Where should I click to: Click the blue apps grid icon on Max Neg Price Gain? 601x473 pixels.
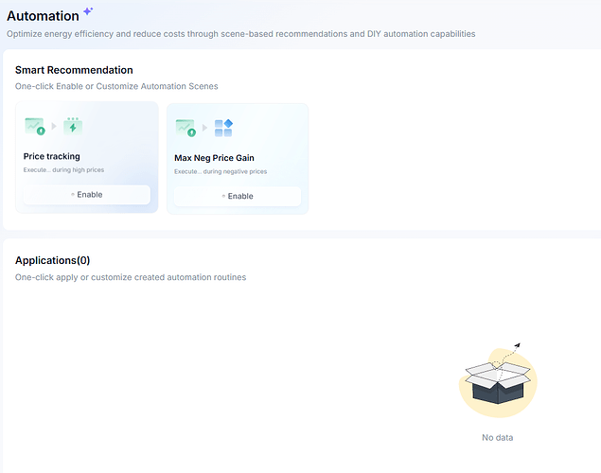223,128
